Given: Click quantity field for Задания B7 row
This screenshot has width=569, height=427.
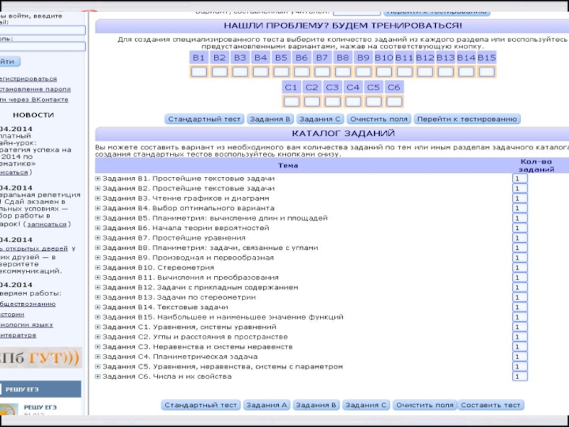Looking at the screenshot, I should (x=520, y=238).
